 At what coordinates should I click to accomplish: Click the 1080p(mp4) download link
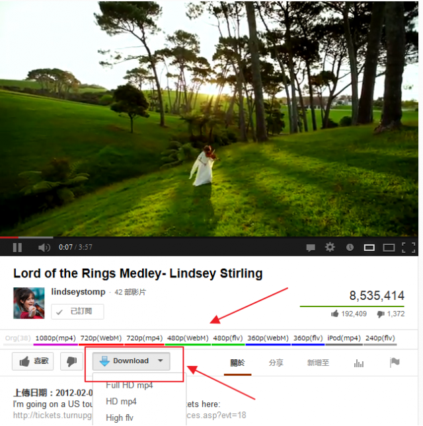pyautogui.click(x=56, y=338)
